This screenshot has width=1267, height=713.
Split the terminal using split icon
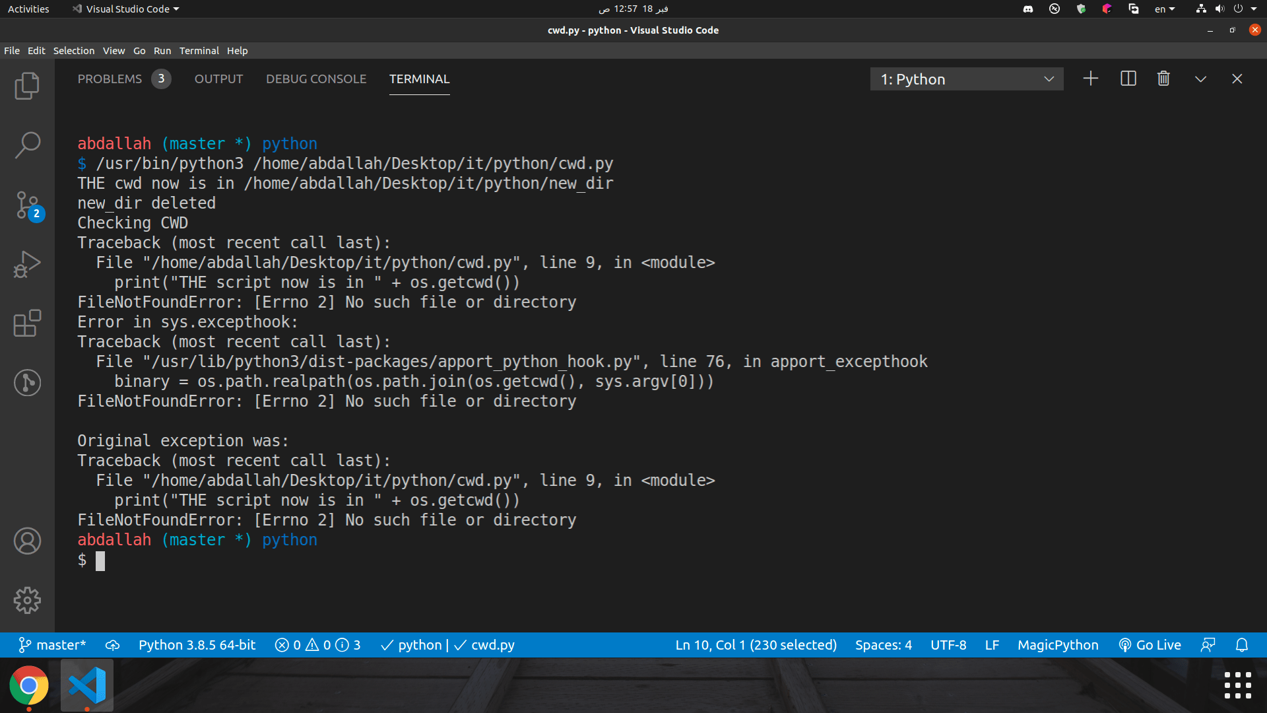pyautogui.click(x=1128, y=79)
